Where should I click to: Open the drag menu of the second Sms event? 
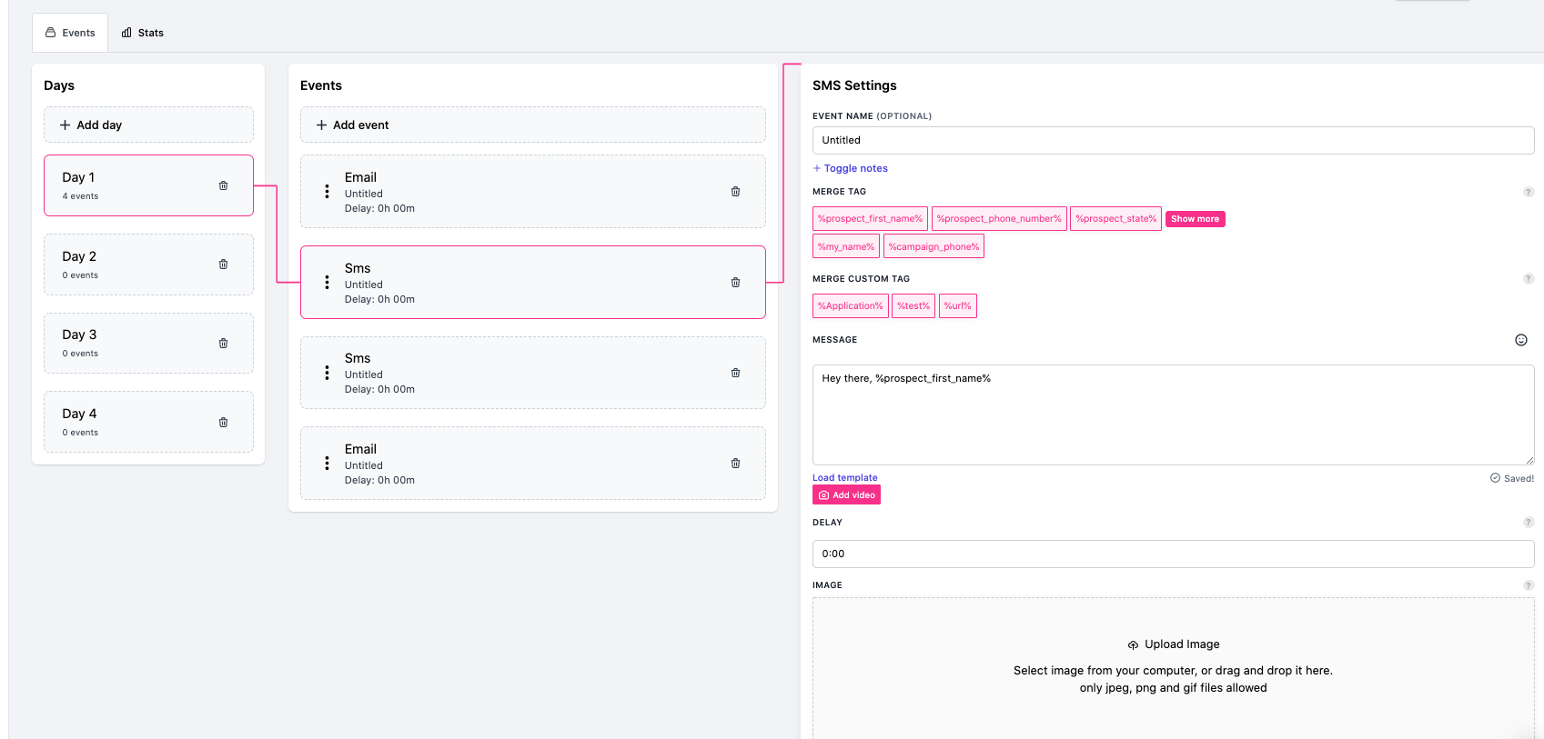click(328, 374)
